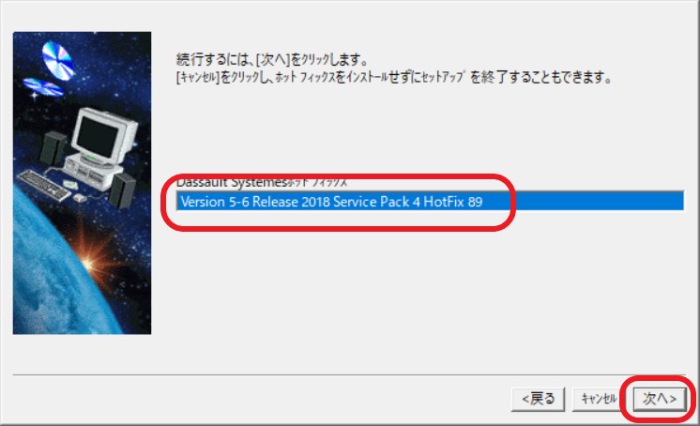
Task: Click the mouse next to the keyboard
Action: pyautogui.click(x=80, y=198)
